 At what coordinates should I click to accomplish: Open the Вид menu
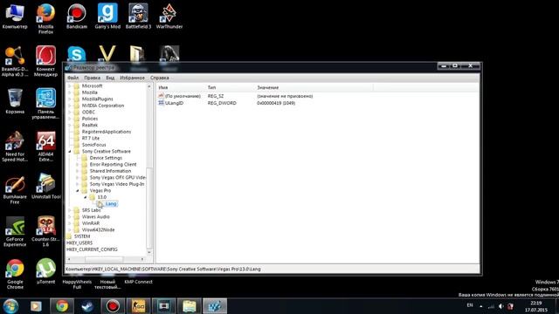click(x=110, y=78)
